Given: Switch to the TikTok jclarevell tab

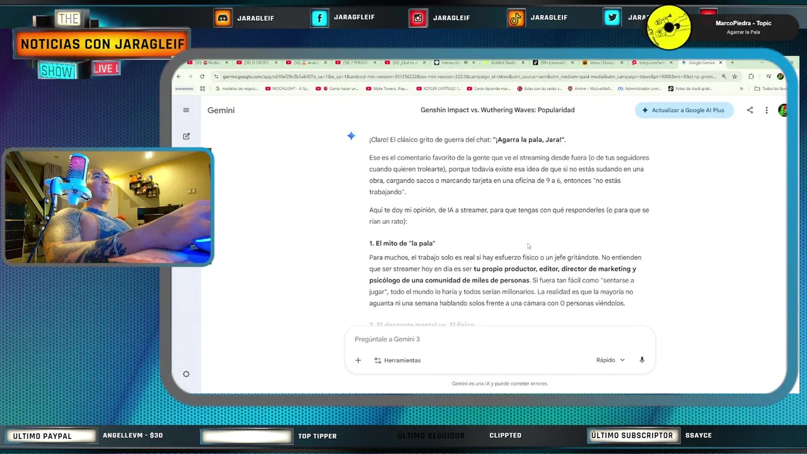Looking at the screenshot, I should point(553,62).
